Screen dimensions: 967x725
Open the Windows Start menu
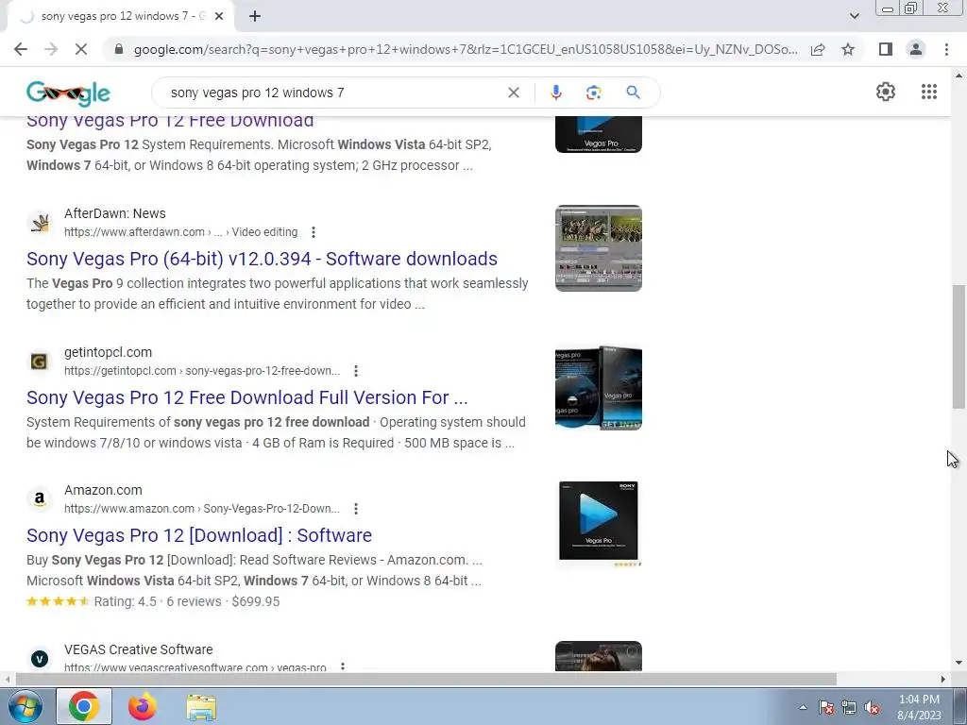pyautogui.click(x=25, y=707)
